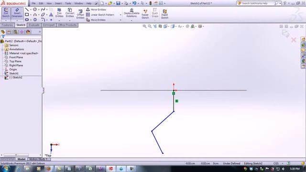Screen dimensions: 306x172
Task: Expand the Convert Entities dropdown
Action: click(x=70, y=21)
